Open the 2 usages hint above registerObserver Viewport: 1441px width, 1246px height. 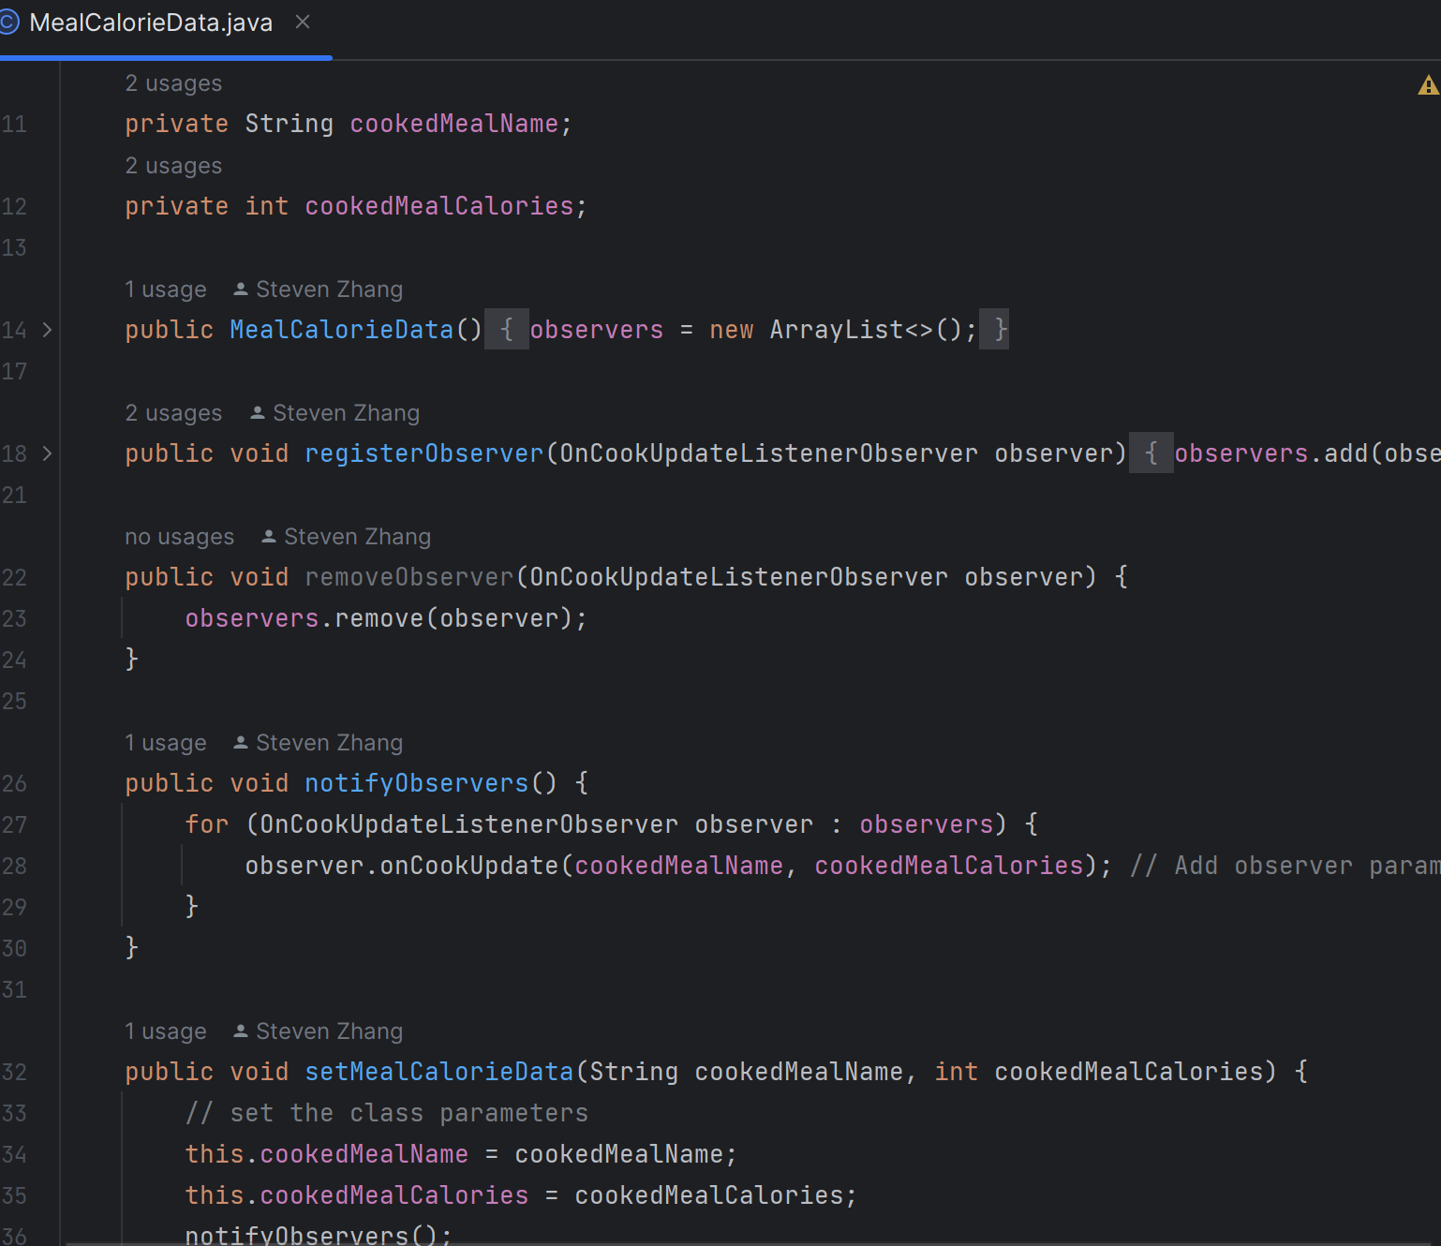tap(173, 413)
